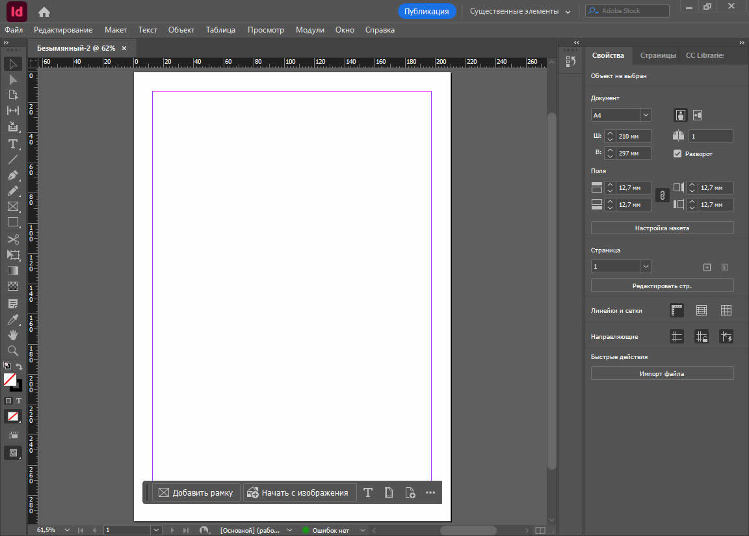This screenshot has width=749, height=536.
Task: Expand the Существенные элементы workspace dropdown
Action: click(568, 12)
